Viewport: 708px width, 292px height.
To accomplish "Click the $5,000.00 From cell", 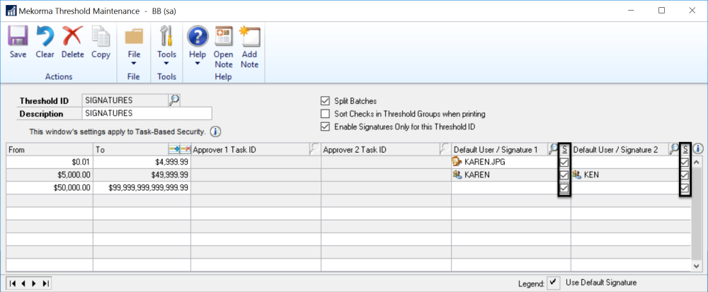I will [50, 175].
